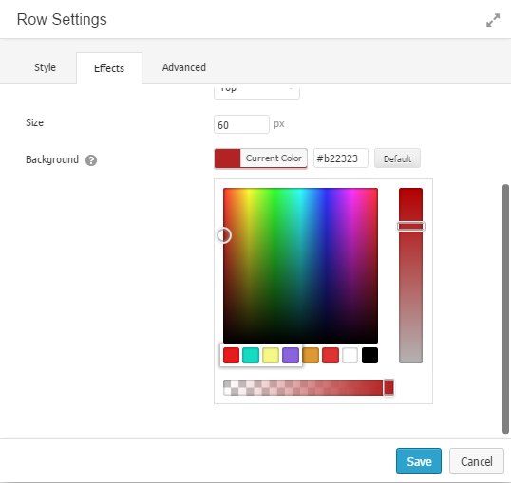Choose the teal palette swatch
The width and height of the screenshot is (511, 483).
click(x=251, y=355)
